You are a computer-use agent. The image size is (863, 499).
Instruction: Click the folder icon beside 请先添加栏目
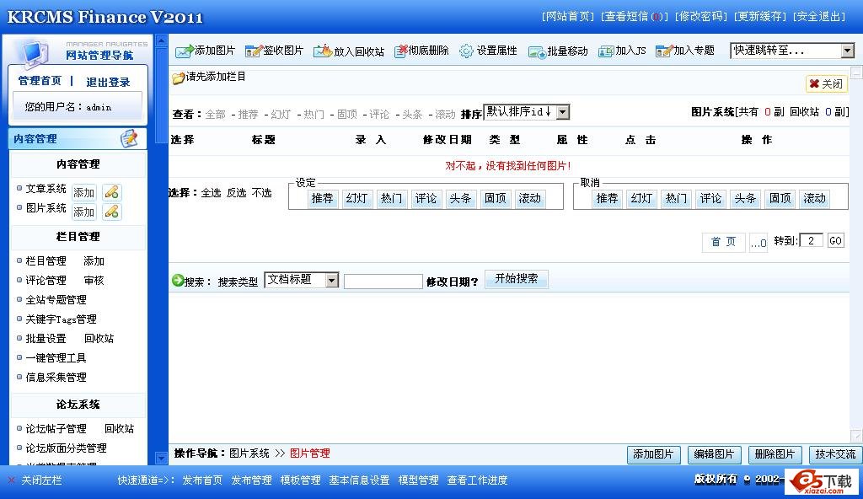(x=178, y=78)
